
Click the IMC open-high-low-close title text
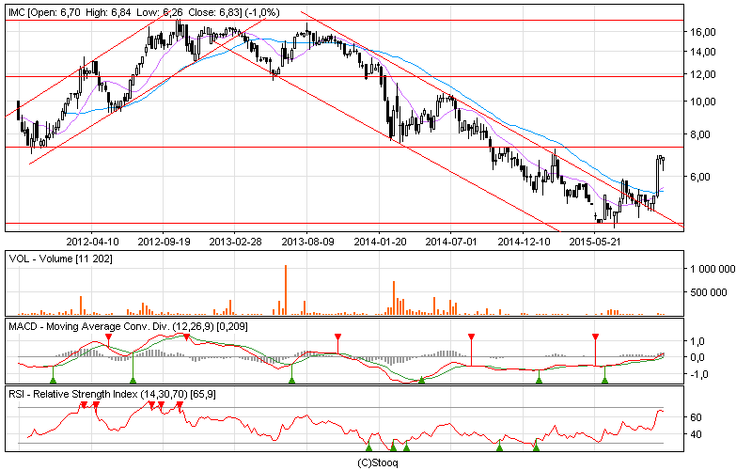144,12
